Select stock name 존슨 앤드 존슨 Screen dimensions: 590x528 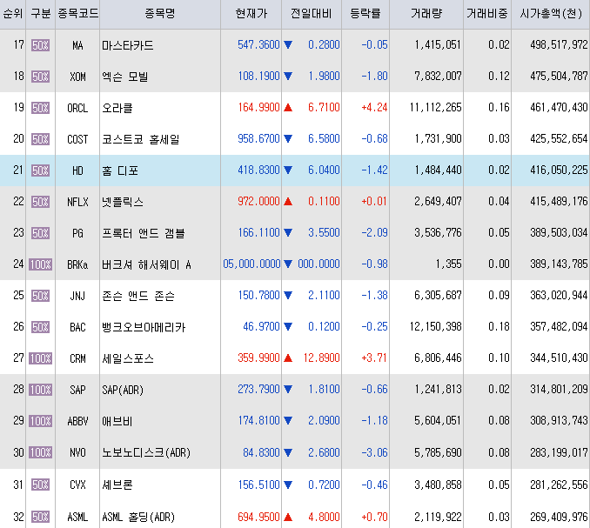pyautogui.click(x=138, y=296)
